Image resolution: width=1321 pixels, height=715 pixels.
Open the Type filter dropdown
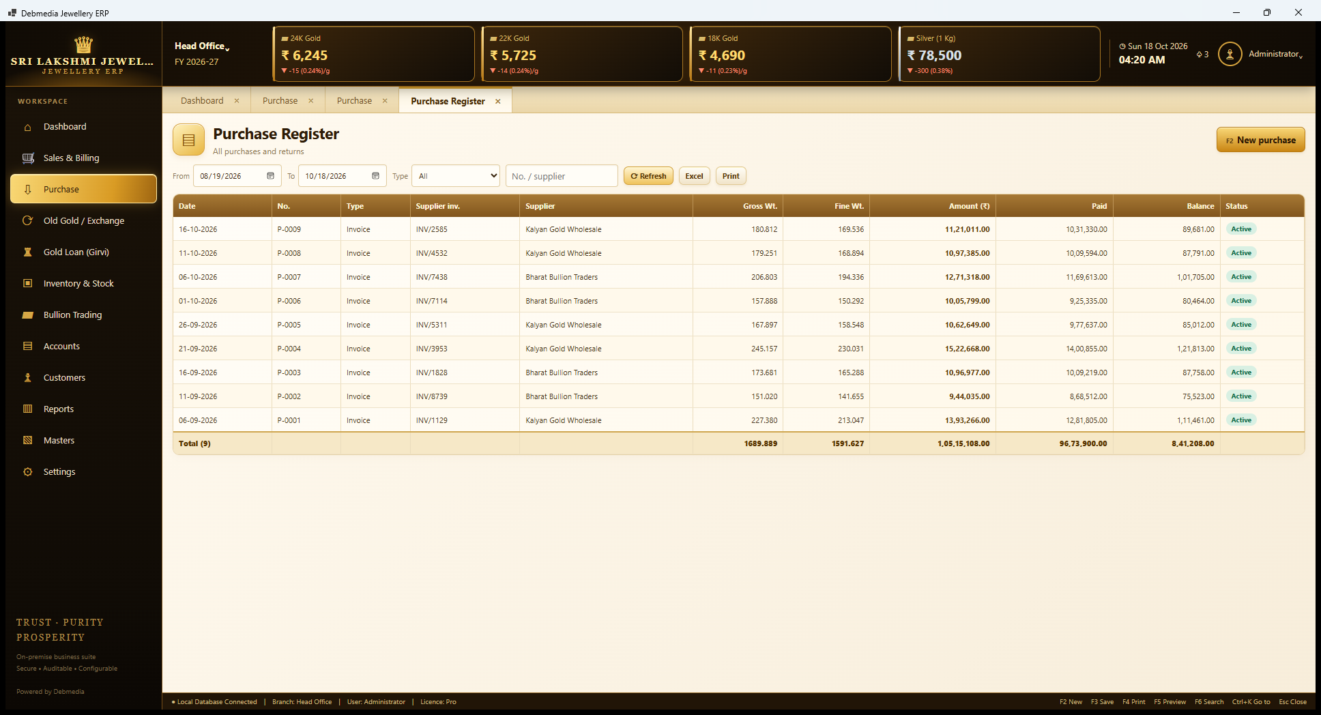pyautogui.click(x=456, y=176)
